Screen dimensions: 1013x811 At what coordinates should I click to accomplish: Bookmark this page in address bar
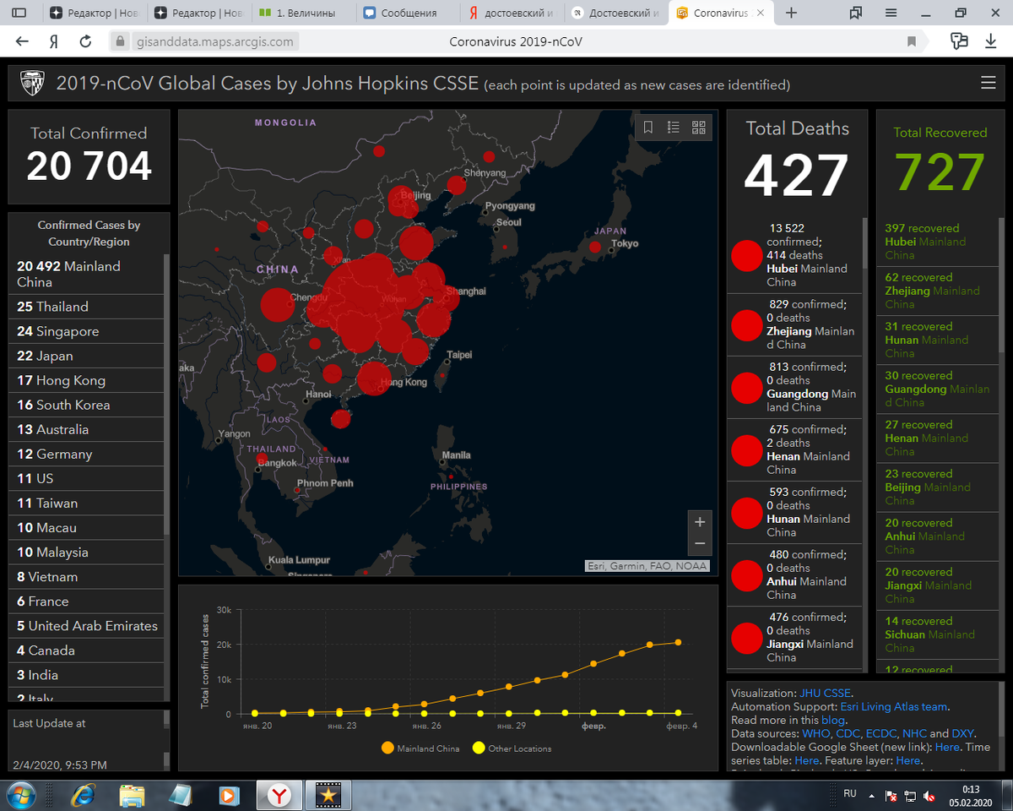[912, 41]
